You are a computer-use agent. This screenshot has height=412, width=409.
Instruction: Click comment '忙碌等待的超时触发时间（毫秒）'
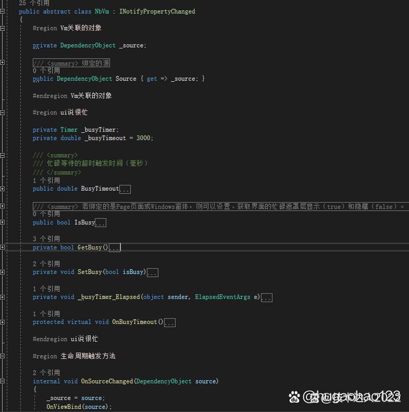(97, 163)
